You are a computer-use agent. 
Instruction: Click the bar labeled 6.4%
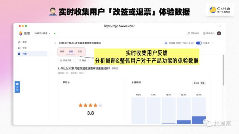153,111
